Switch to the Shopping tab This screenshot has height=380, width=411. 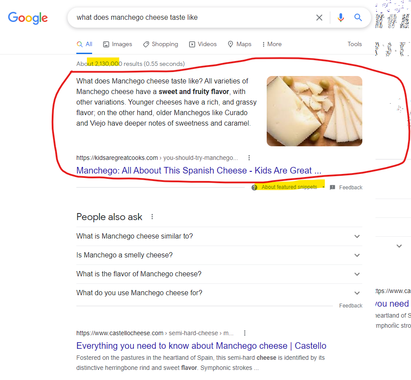(x=161, y=44)
